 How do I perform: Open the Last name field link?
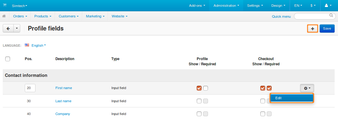pos(63,101)
